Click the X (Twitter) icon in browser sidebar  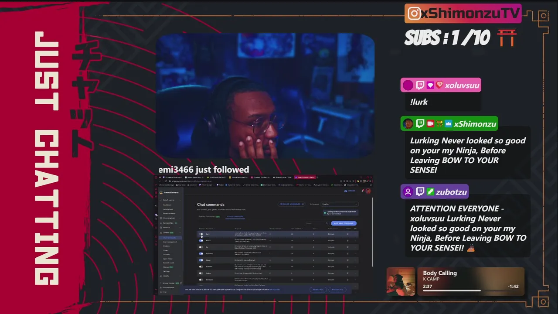coord(156,219)
